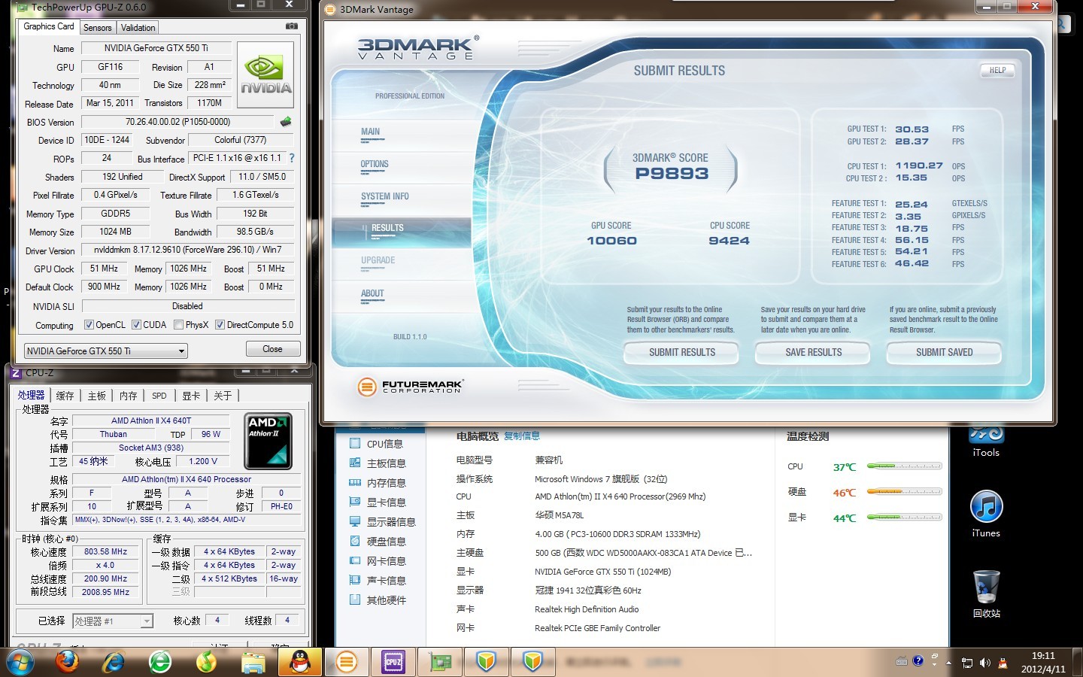Click the 复制信息 copy info link

click(522, 436)
